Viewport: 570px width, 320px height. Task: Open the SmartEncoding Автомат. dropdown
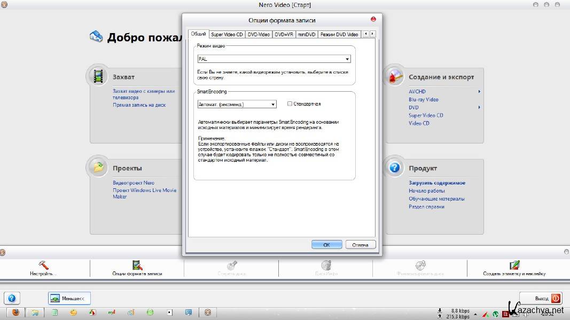coord(273,105)
